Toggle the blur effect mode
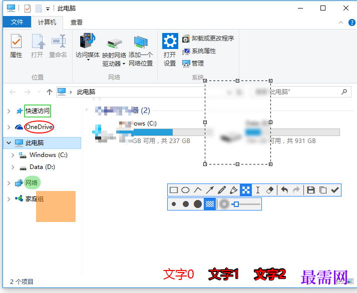The width and height of the screenshot is (357, 293). 224,204
